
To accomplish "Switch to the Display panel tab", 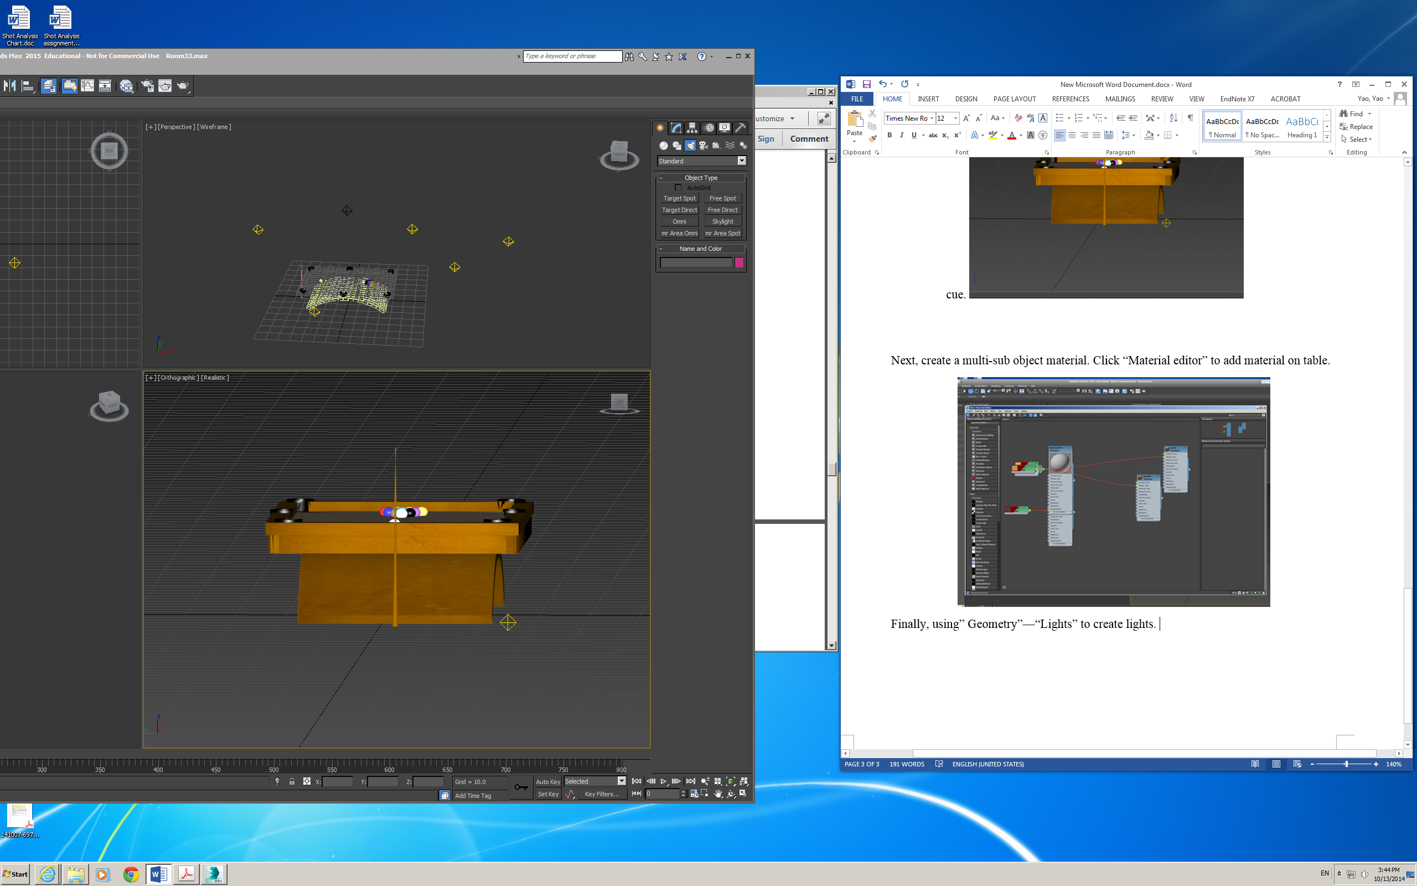I will 725,128.
